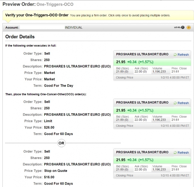Click the OR circle separator

tap(61, 143)
